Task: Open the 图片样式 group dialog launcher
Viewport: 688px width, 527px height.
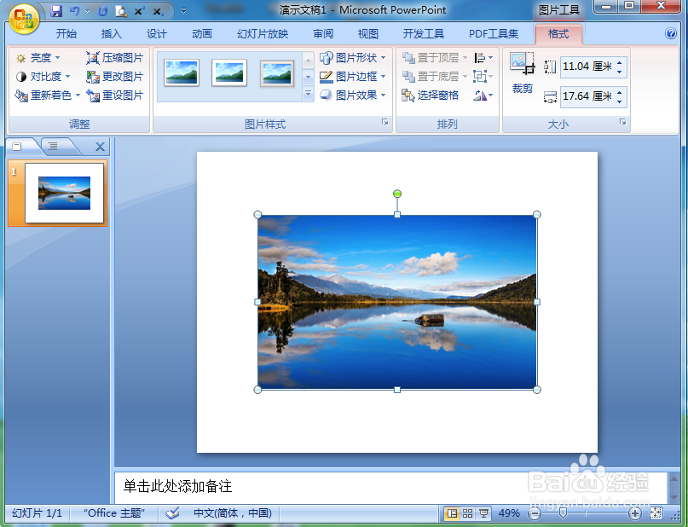Action: pyautogui.click(x=384, y=122)
